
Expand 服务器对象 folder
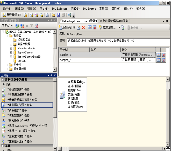pyautogui.click(x=7, y=69)
